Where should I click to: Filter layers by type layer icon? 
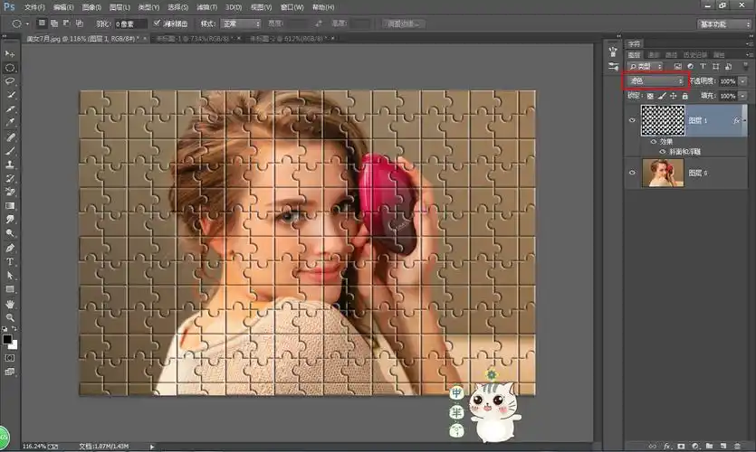pos(703,66)
